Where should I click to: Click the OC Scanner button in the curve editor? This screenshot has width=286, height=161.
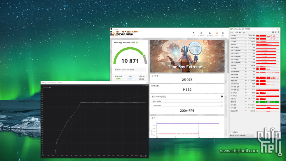click(146, 85)
